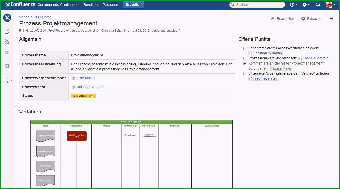Open the notifications tray icon in header
The width and height of the screenshot is (340, 189).
coord(318,5)
